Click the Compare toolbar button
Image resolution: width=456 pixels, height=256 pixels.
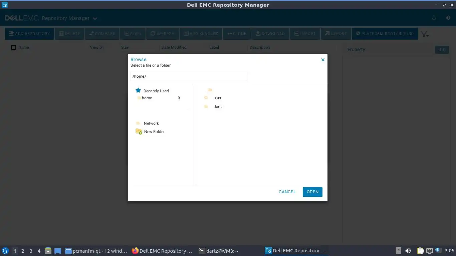coord(102,33)
